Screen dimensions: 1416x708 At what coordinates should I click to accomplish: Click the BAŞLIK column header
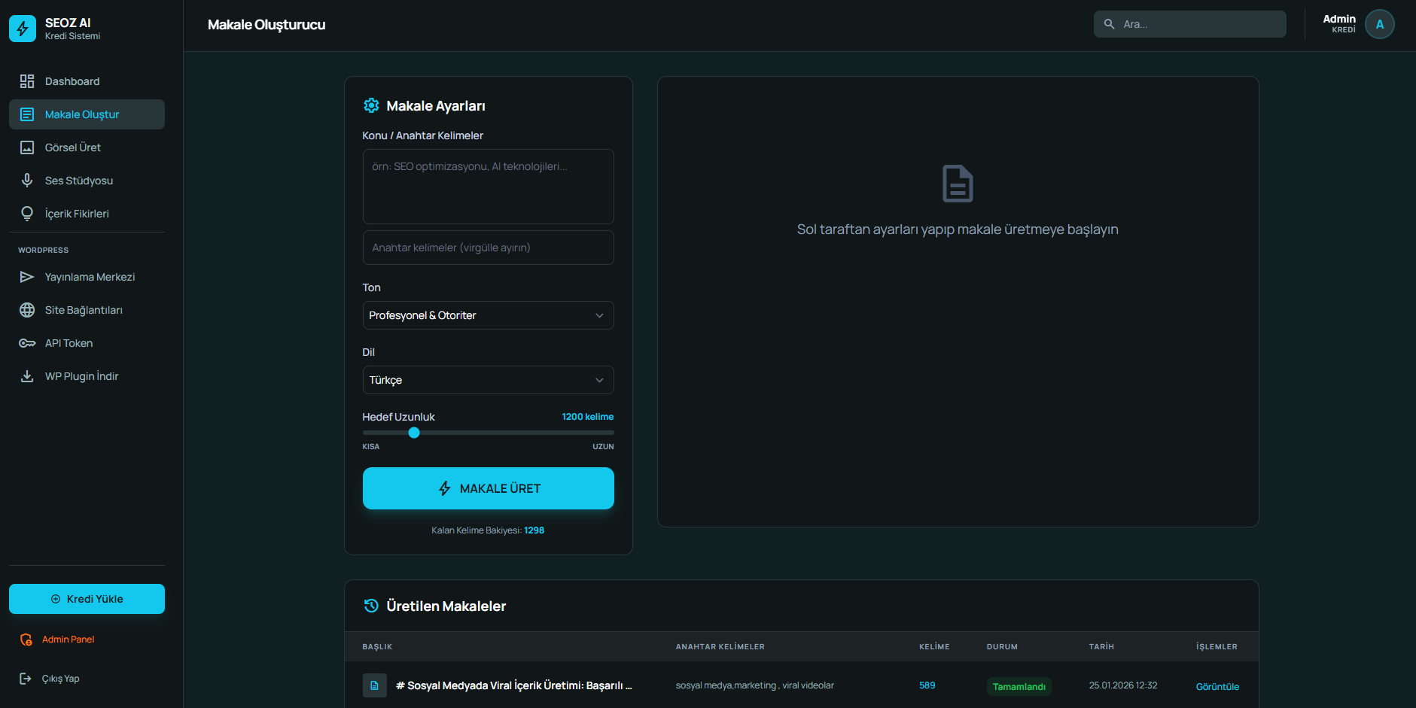pyautogui.click(x=377, y=647)
